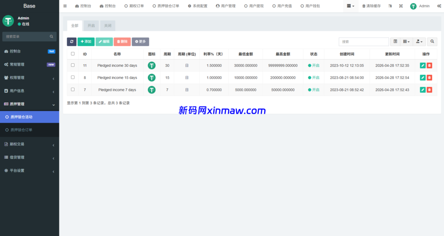Toggle 开启 status of ID 7 row
This screenshot has height=236, width=444.
[x=313, y=90]
